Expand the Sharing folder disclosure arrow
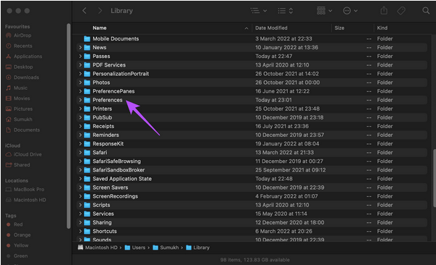Viewport: 436px width, 265px height. tap(80, 222)
